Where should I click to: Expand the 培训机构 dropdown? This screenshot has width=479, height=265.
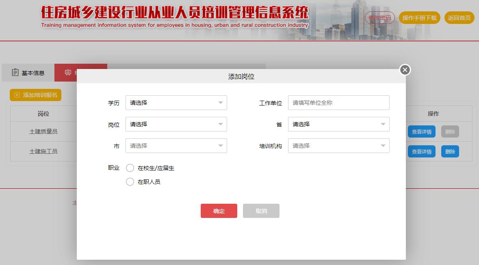pyautogui.click(x=338, y=146)
